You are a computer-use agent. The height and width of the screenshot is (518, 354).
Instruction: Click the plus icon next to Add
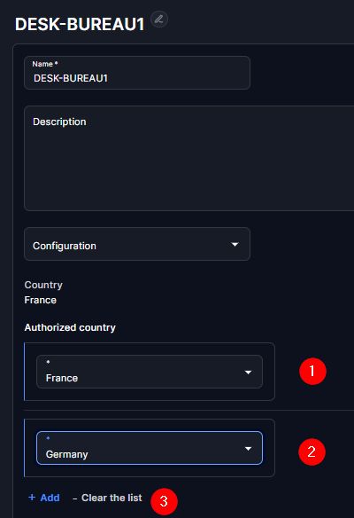coord(32,498)
